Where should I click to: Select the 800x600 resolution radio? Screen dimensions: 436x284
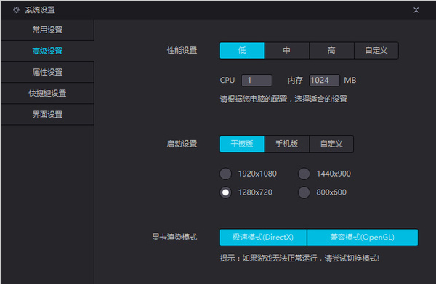304,192
